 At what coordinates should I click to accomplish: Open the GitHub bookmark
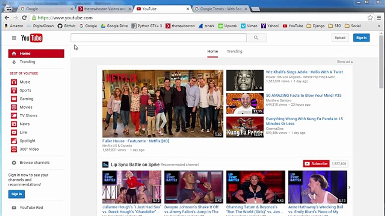[66, 26]
